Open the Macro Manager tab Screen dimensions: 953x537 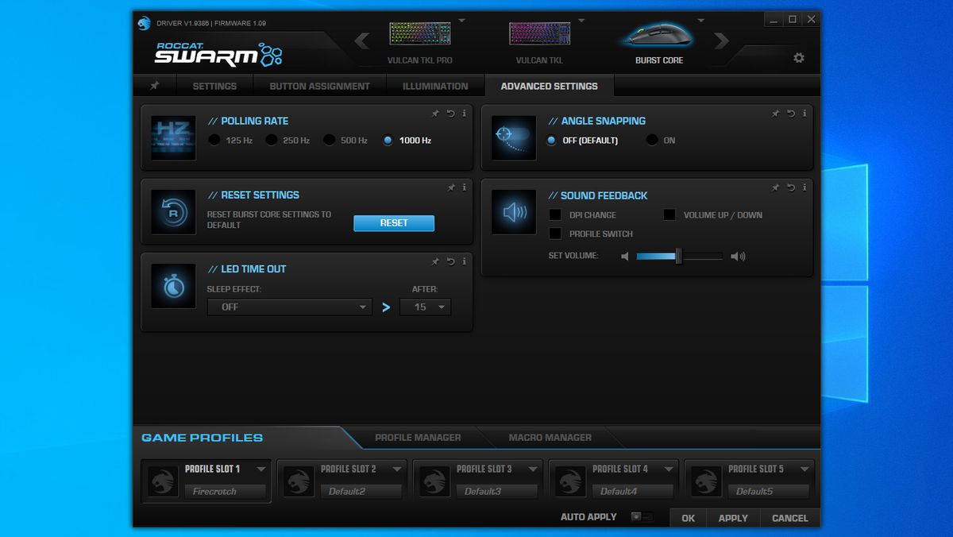[550, 438]
